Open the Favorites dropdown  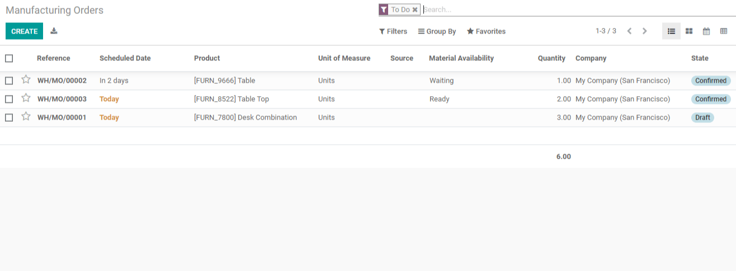[x=486, y=31]
